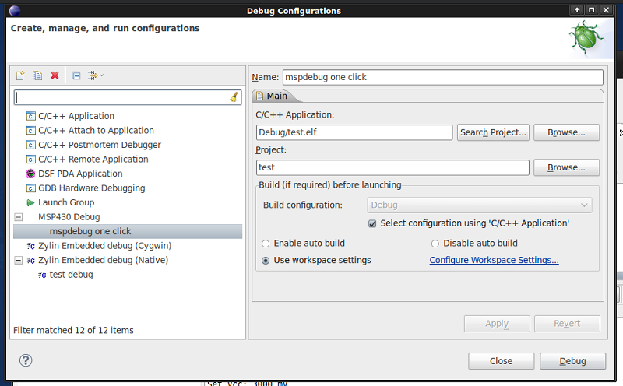The image size is (623, 386).
Task: Collapse all configurations in the tree
Action: pos(76,75)
